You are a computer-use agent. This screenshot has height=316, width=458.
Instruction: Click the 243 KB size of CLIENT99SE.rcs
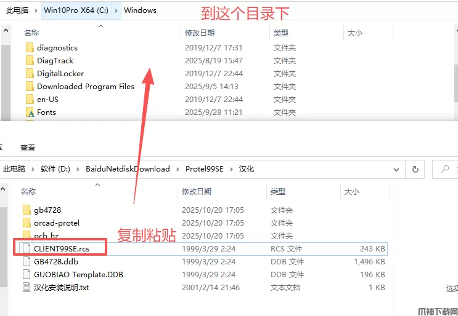372,249
